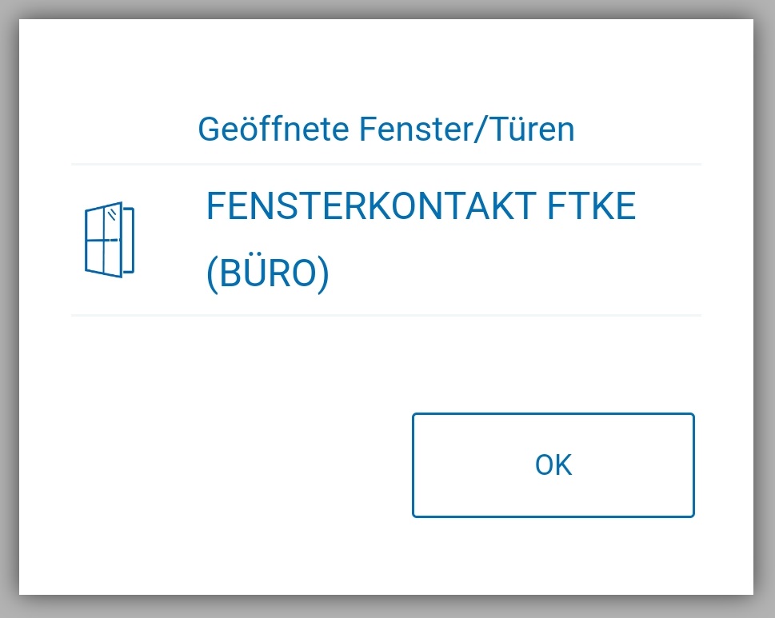The image size is (775, 618).
Task: Acknowledge the open windows warning with OK
Action: tap(553, 464)
